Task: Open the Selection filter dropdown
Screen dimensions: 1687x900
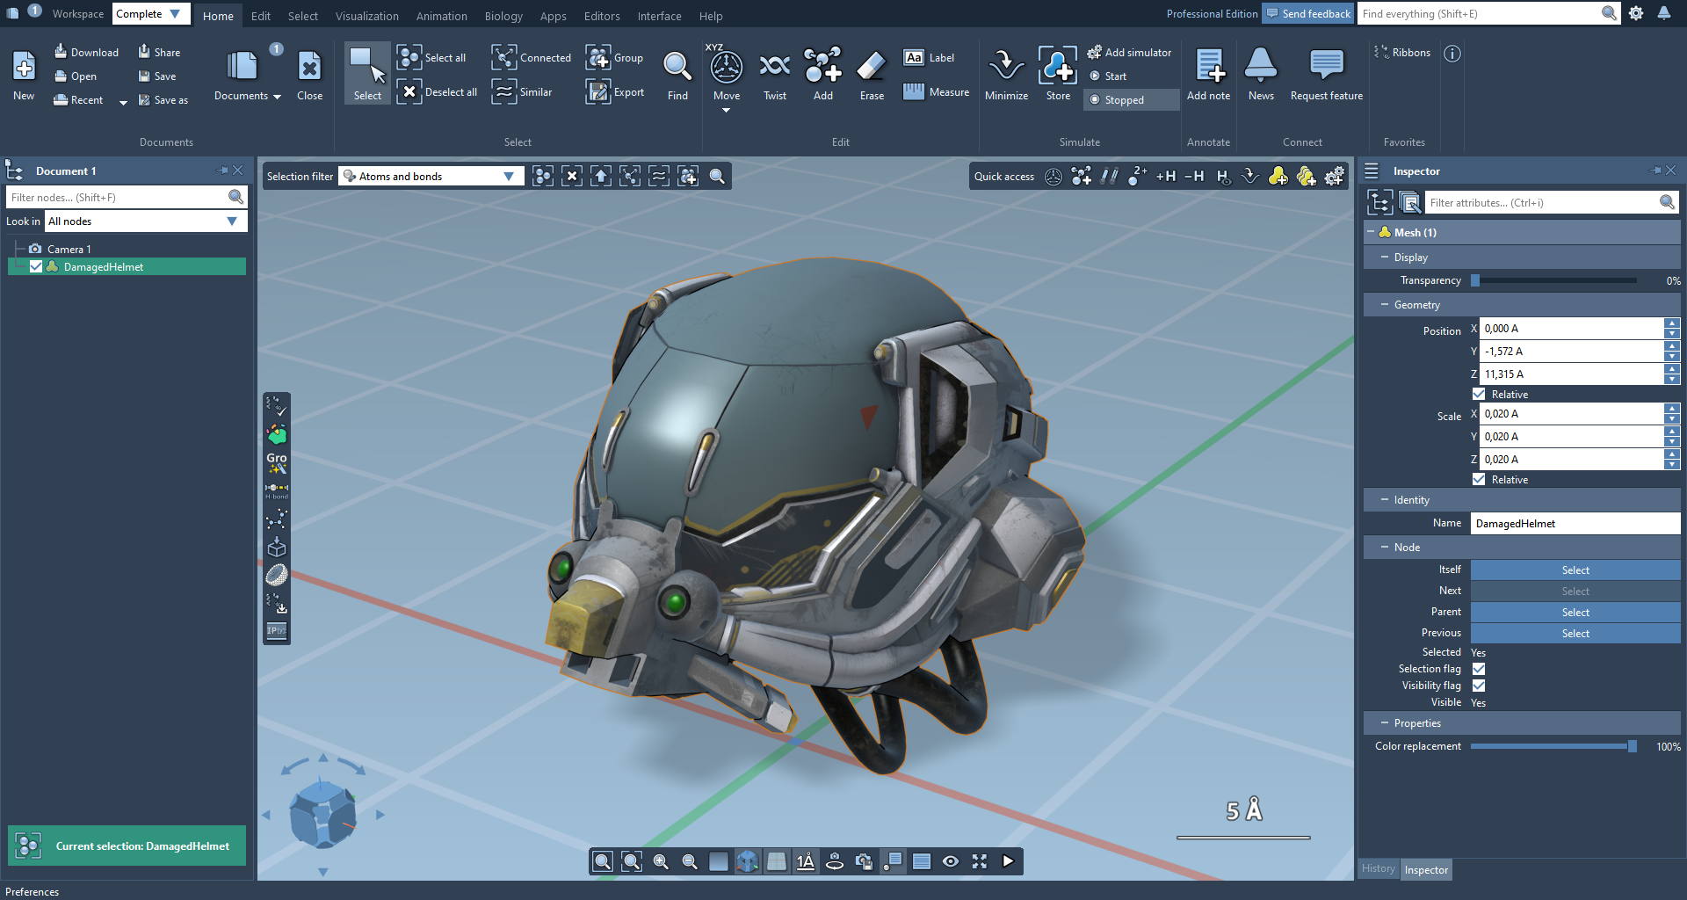Action: (431, 177)
